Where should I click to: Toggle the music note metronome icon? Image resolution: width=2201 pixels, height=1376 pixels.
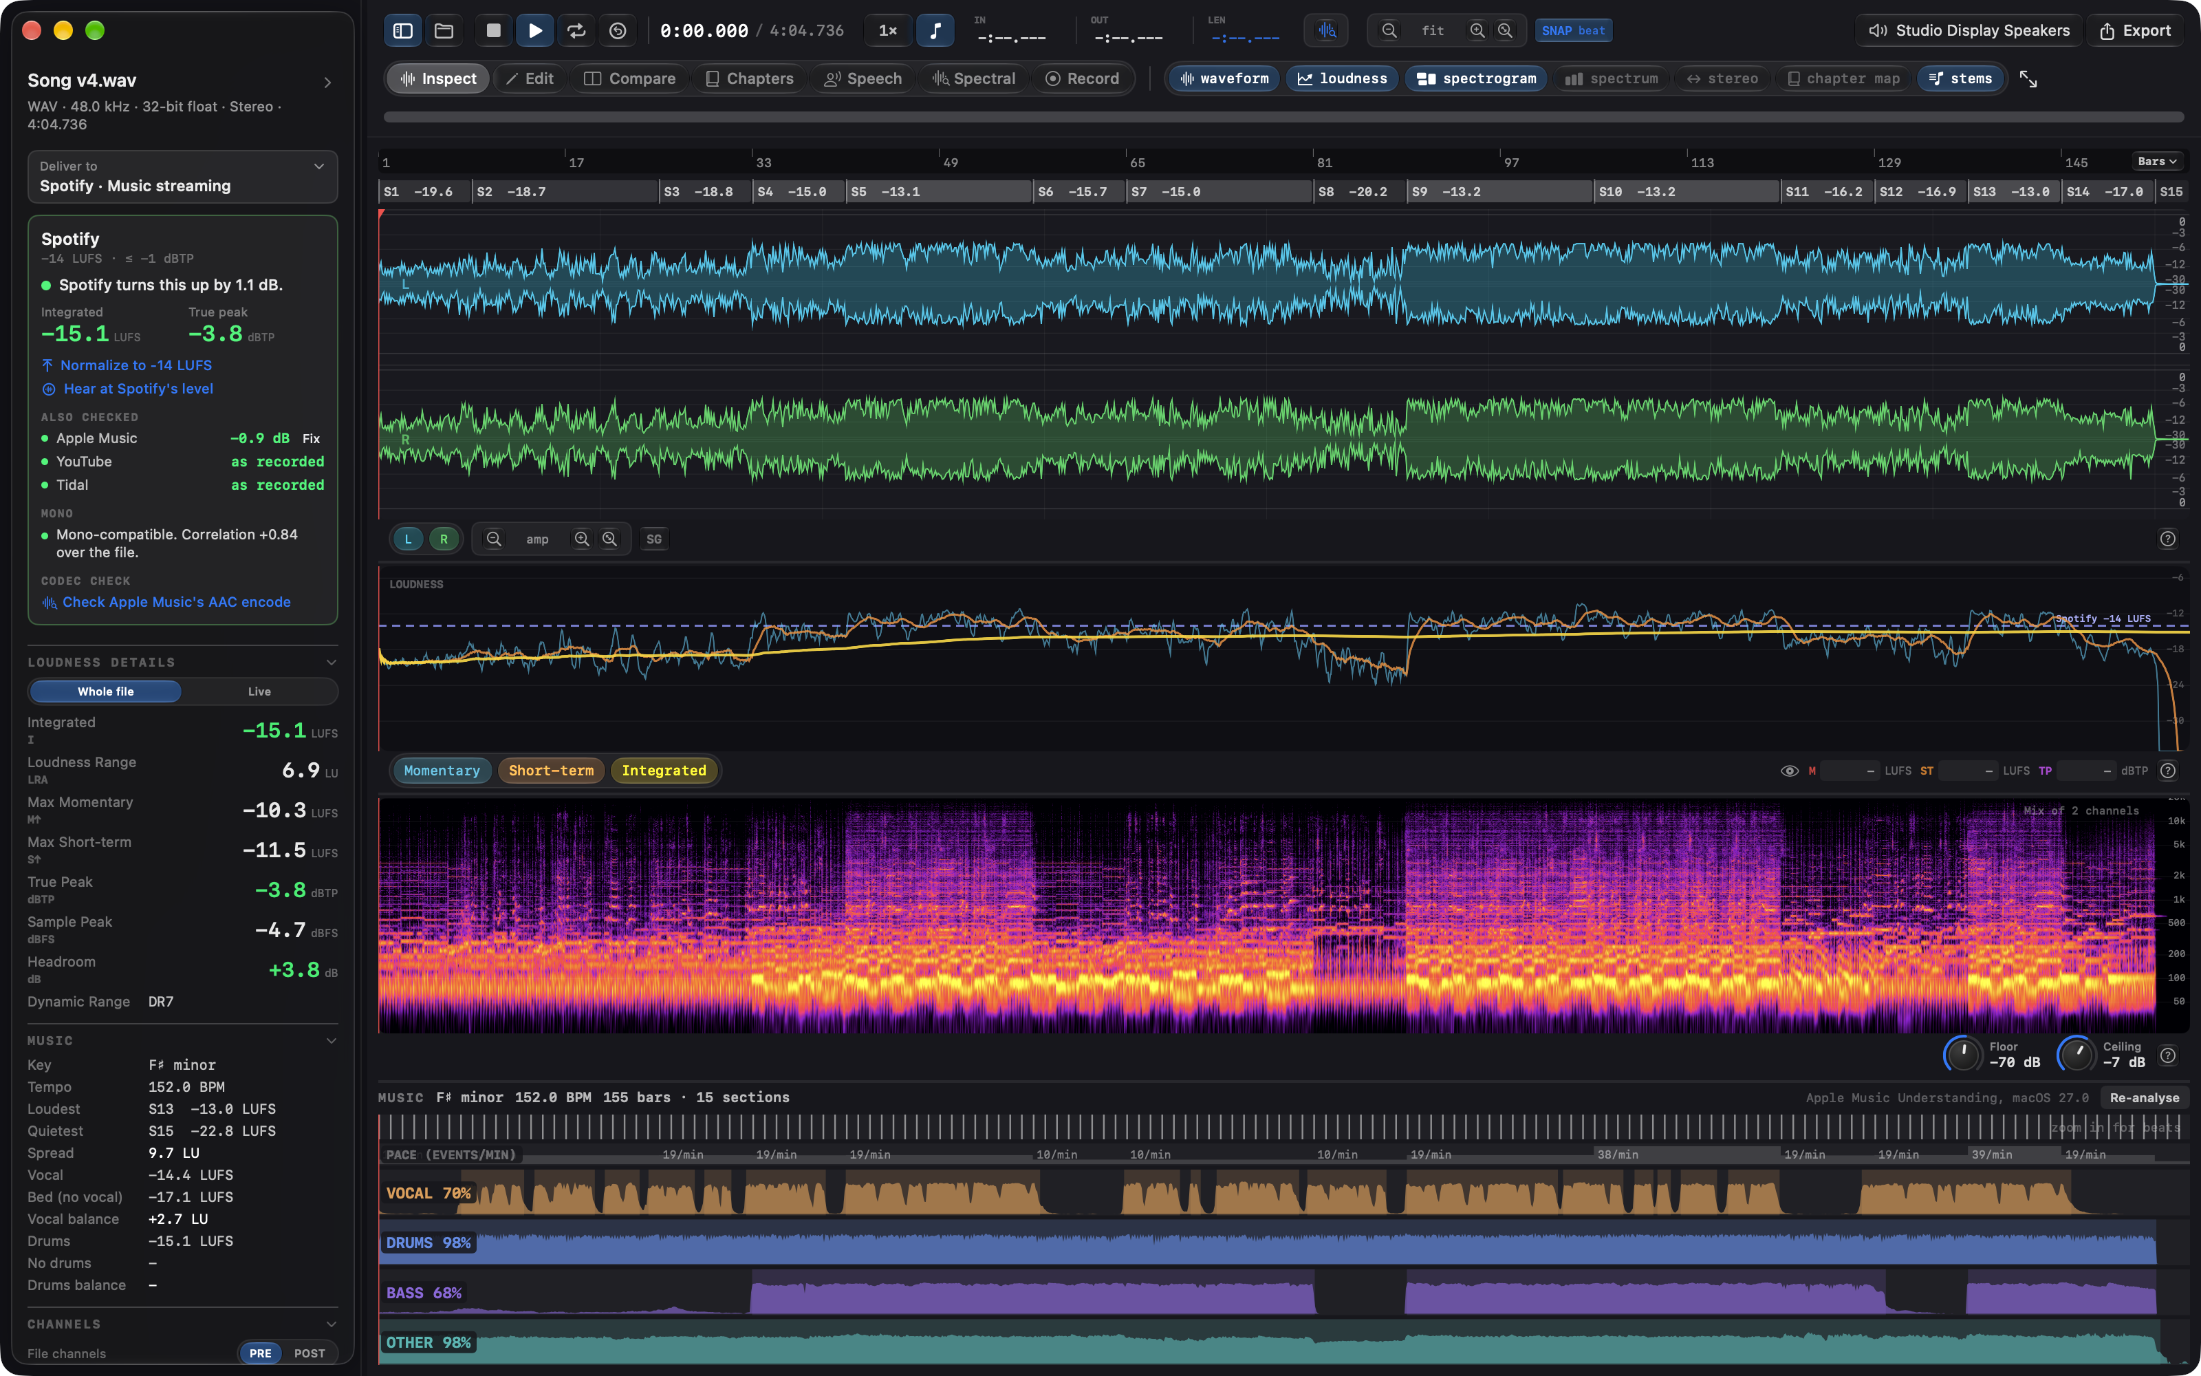point(935,31)
